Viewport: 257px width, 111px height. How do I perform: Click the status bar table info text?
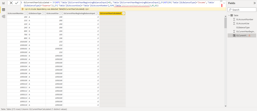point(34,109)
